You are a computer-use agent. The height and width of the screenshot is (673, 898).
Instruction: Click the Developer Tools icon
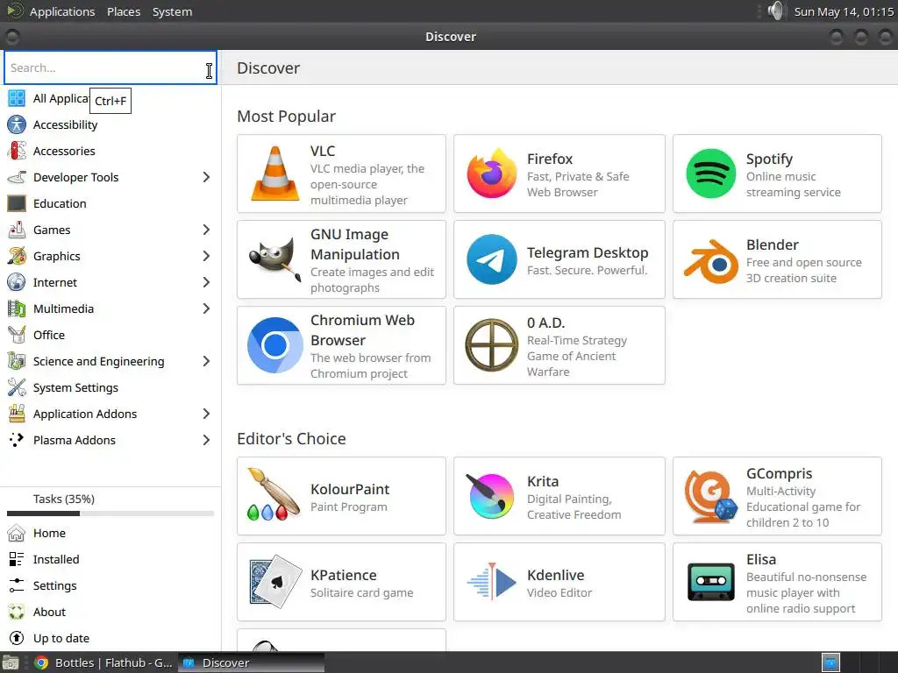point(17,177)
